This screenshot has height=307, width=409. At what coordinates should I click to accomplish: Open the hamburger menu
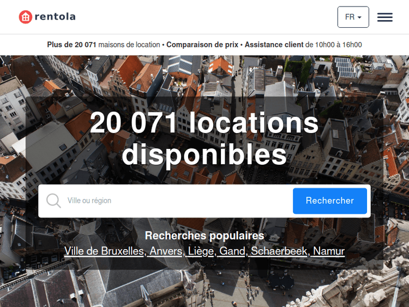coord(385,17)
